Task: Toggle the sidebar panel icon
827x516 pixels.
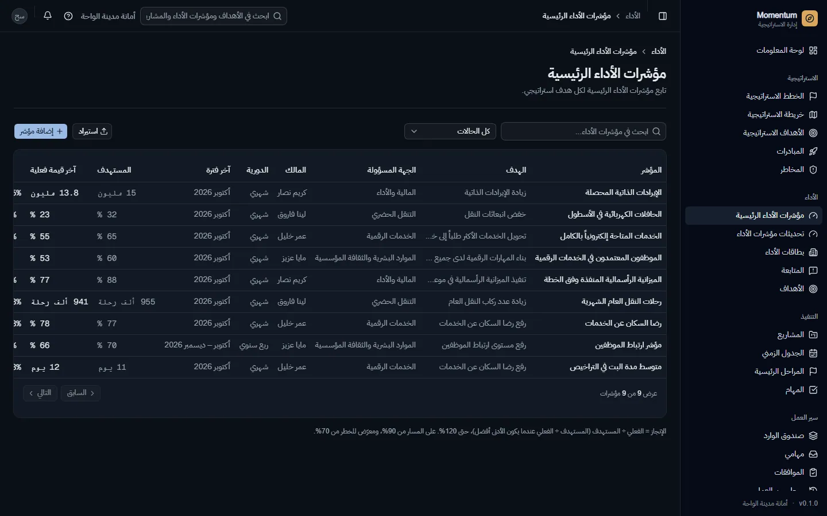Action: (x=663, y=16)
